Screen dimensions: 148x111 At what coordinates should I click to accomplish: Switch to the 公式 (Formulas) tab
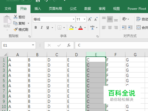coord(73,9)
